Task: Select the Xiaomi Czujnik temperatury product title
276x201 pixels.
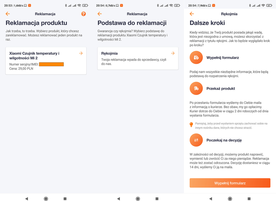Action: click(34, 55)
